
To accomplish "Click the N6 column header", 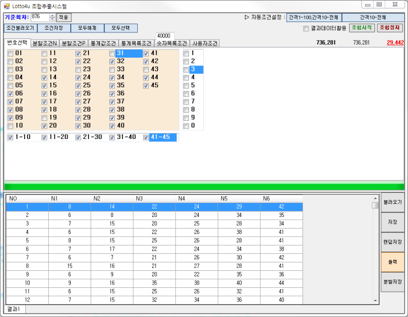I will point(282,198).
